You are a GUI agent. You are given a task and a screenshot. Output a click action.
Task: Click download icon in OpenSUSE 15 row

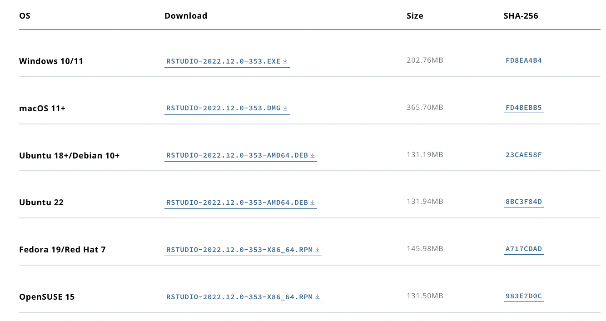[318, 297]
